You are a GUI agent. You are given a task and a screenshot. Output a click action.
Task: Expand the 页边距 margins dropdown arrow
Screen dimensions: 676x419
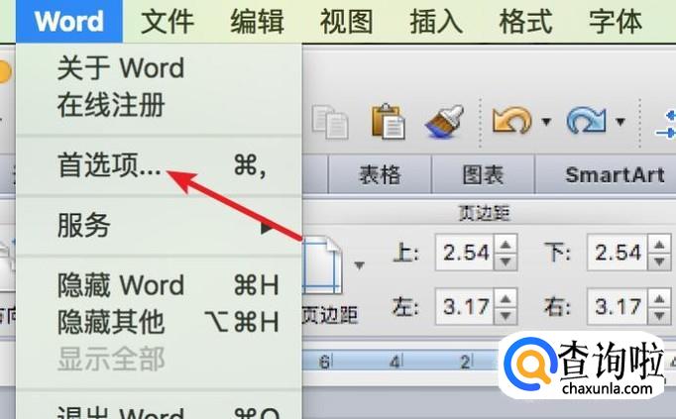click(359, 264)
